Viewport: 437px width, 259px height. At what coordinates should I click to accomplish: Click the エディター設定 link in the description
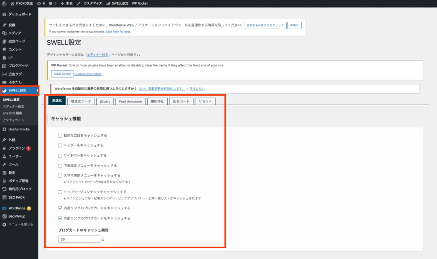(98, 55)
